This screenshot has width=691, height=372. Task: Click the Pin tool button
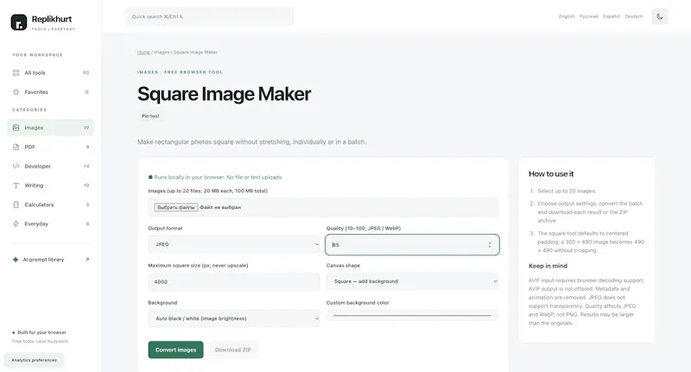click(x=150, y=117)
